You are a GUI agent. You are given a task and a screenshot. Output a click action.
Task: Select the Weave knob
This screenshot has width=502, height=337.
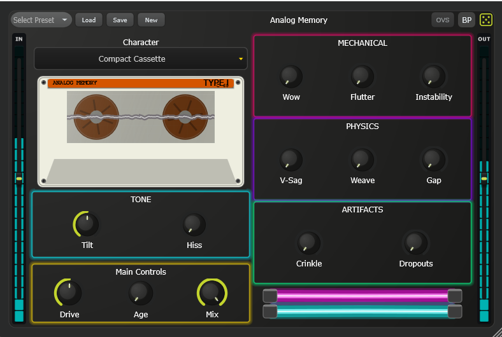tap(362, 160)
